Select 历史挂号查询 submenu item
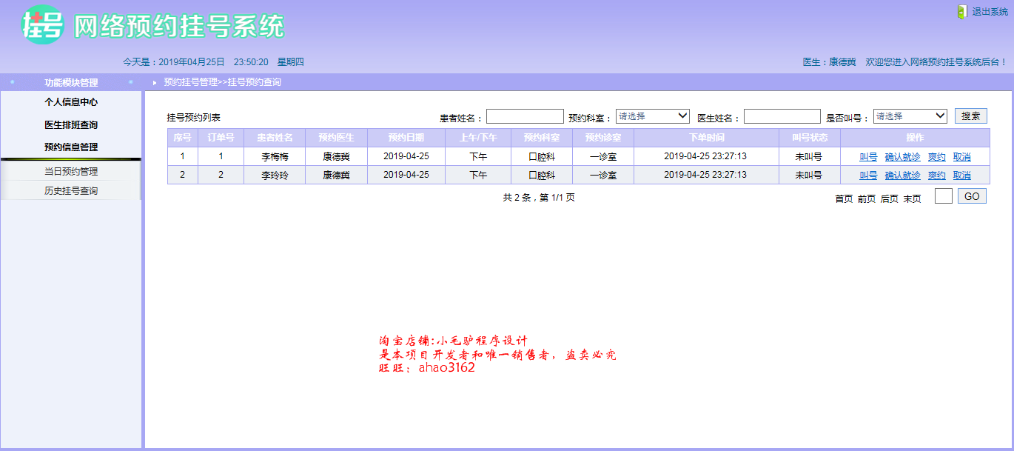1014x451 pixels. (71, 190)
